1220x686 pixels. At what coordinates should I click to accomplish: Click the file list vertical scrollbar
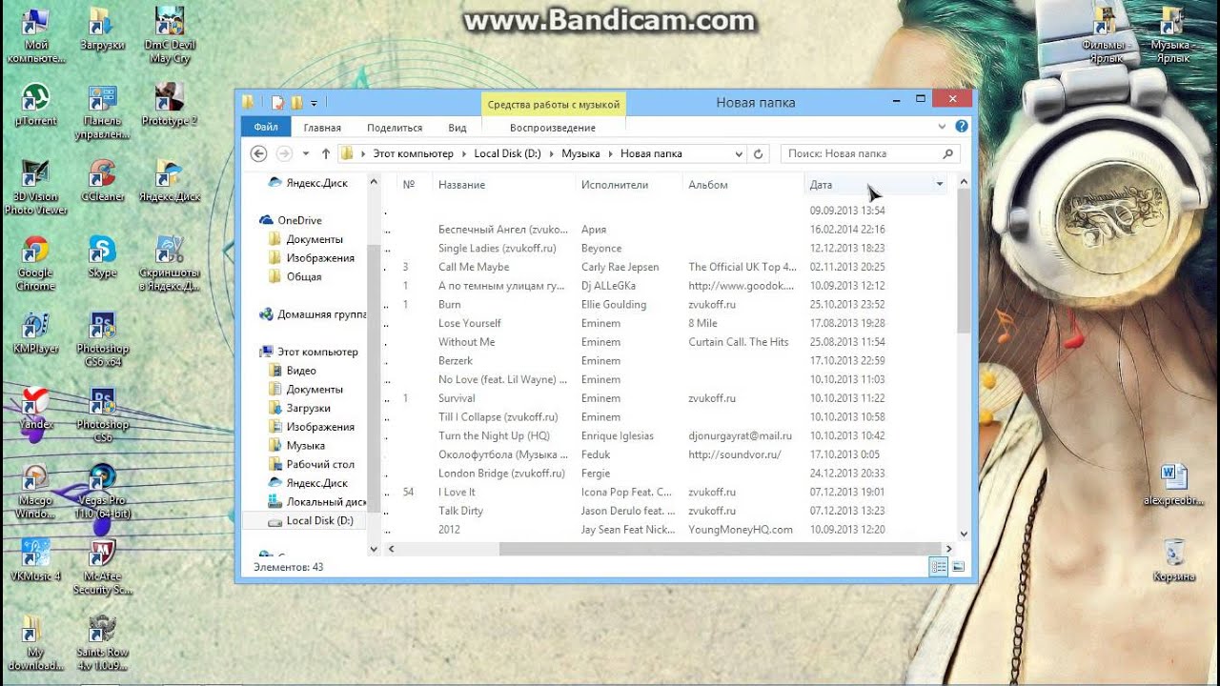(x=964, y=261)
